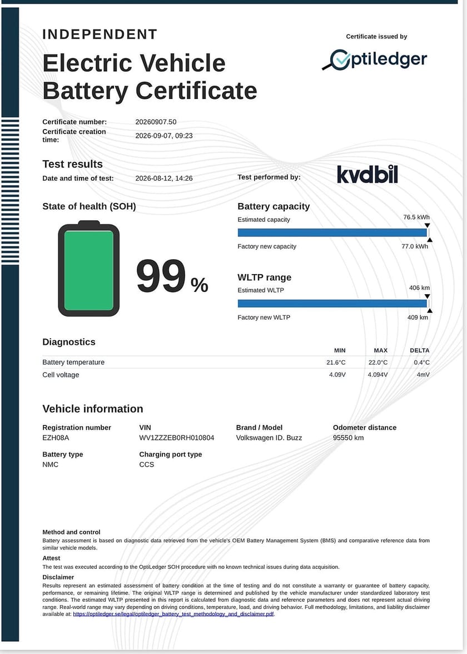Click the green battery state-of-health icon
Viewport: 467px width, 654px height.
pos(89,269)
